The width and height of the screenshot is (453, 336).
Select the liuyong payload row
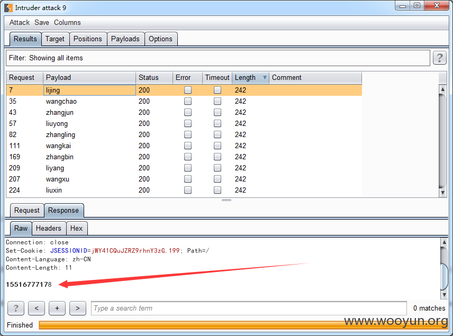(184, 123)
